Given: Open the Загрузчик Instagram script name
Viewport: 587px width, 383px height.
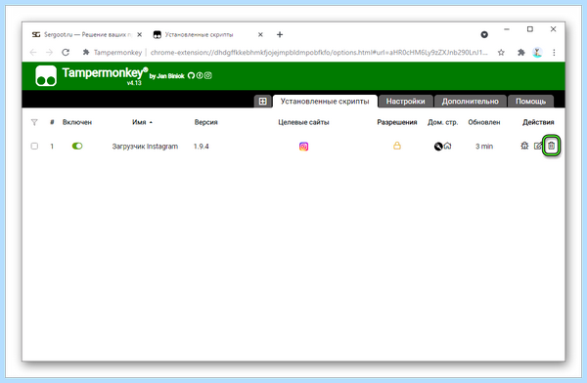Looking at the screenshot, I should tap(145, 147).
